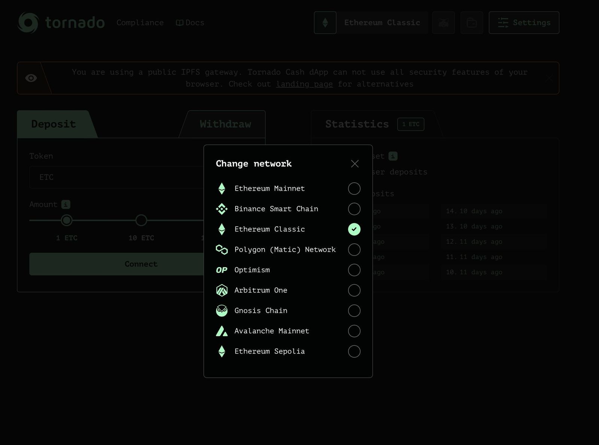
Task: Select the 10 ETC amount slider point
Action: pyautogui.click(x=141, y=220)
